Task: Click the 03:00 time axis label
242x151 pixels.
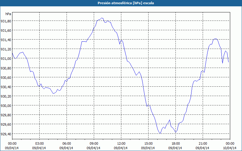Action: [x=39, y=143]
